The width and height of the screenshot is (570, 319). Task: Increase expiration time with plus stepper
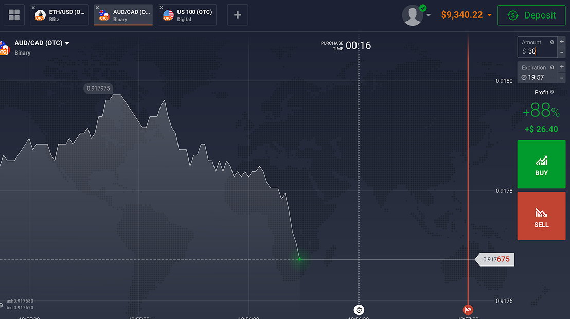[562, 67]
